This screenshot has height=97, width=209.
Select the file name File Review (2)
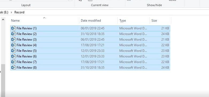26,34
